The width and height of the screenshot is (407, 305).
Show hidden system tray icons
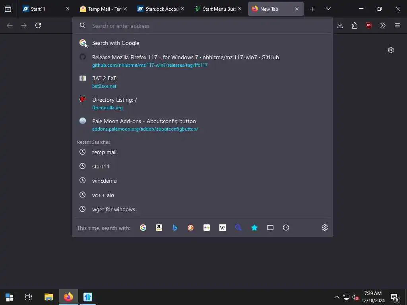click(x=336, y=297)
